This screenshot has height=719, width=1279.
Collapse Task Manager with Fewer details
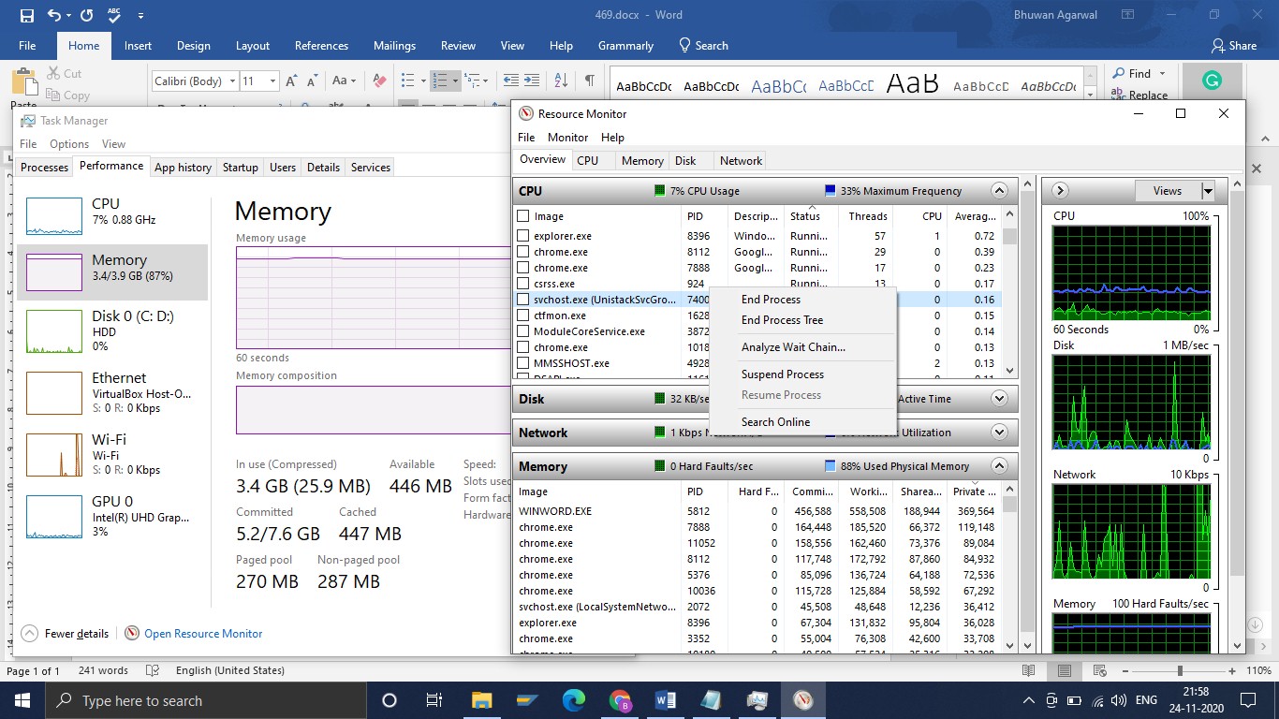(x=65, y=634)
